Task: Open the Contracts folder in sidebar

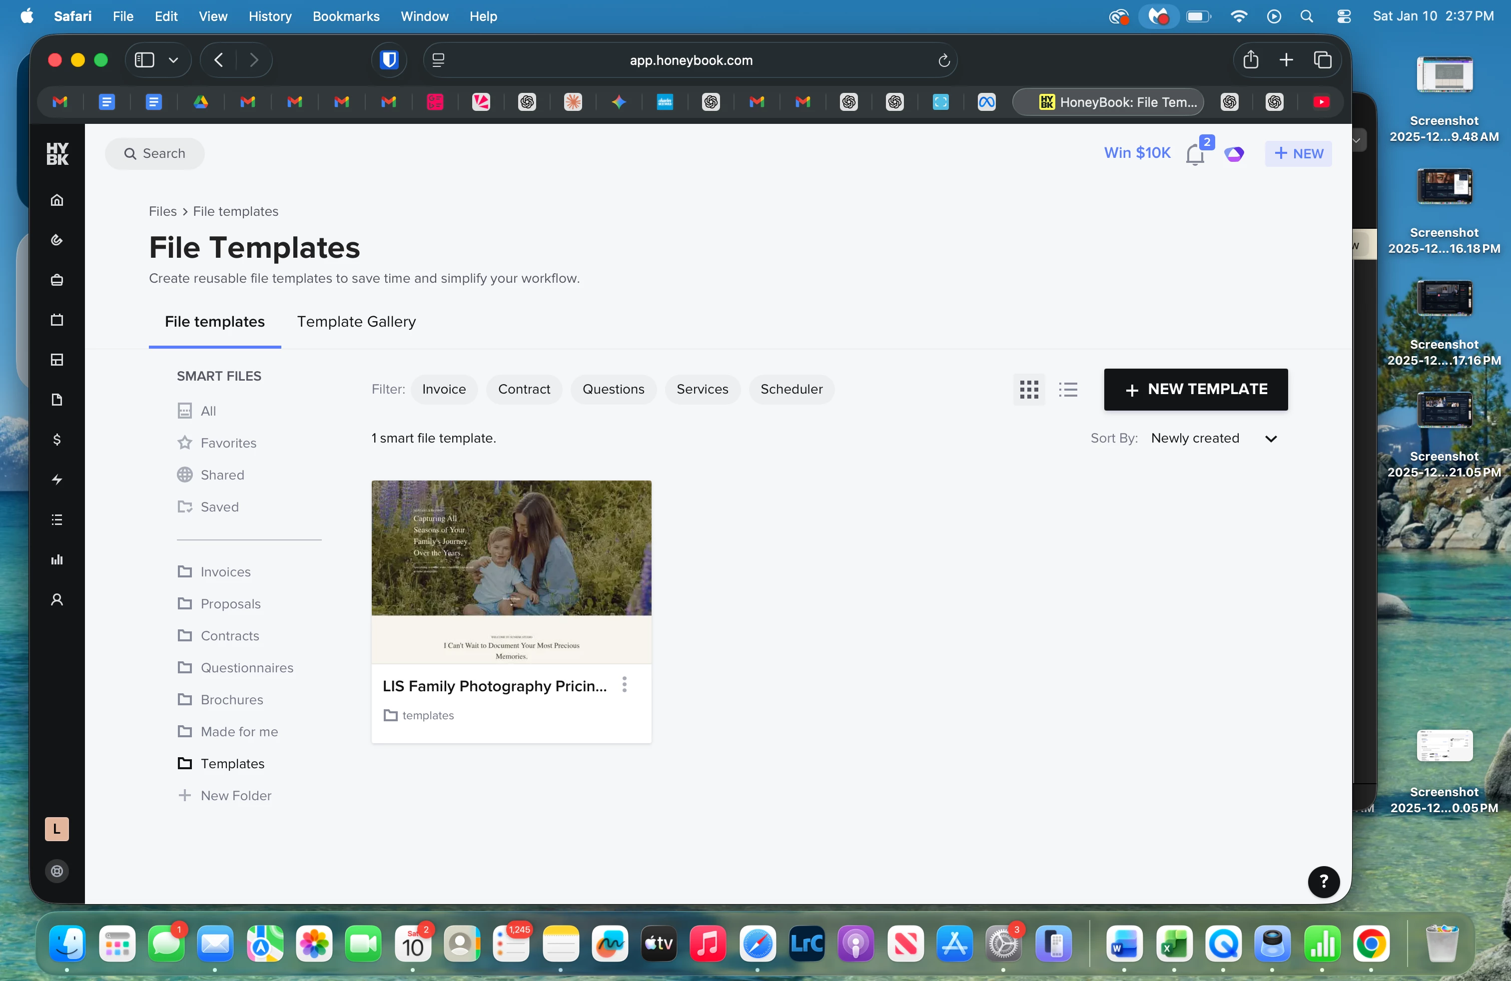Action: pos(229,636)
